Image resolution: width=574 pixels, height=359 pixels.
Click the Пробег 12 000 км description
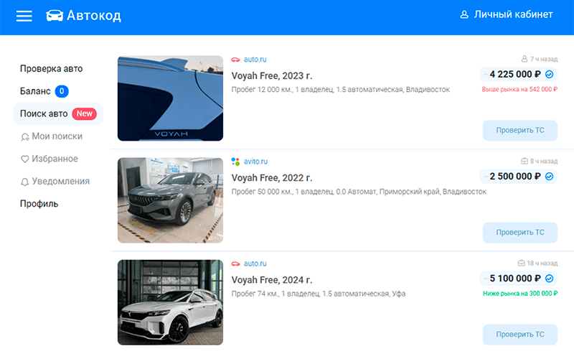pyautogui.click(x=340, y=90)
